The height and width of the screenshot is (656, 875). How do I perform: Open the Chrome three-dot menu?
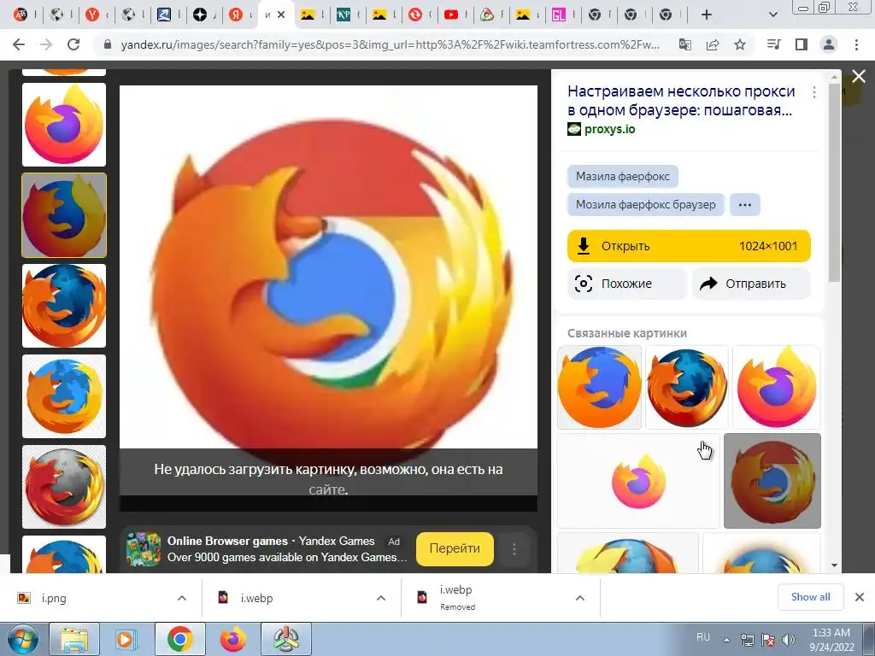[856, 44]
